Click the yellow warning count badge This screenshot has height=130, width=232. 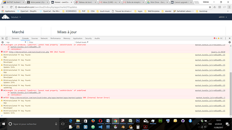[220, 38]
